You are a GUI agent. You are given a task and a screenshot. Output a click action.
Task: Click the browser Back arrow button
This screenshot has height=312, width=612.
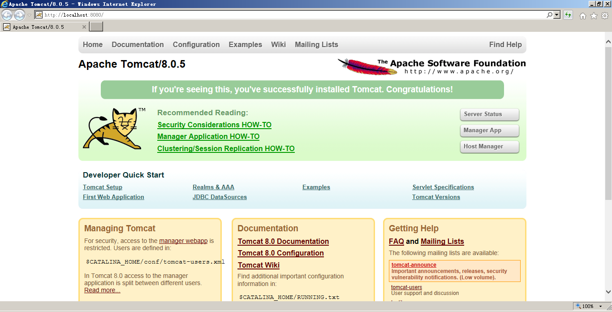7,15
